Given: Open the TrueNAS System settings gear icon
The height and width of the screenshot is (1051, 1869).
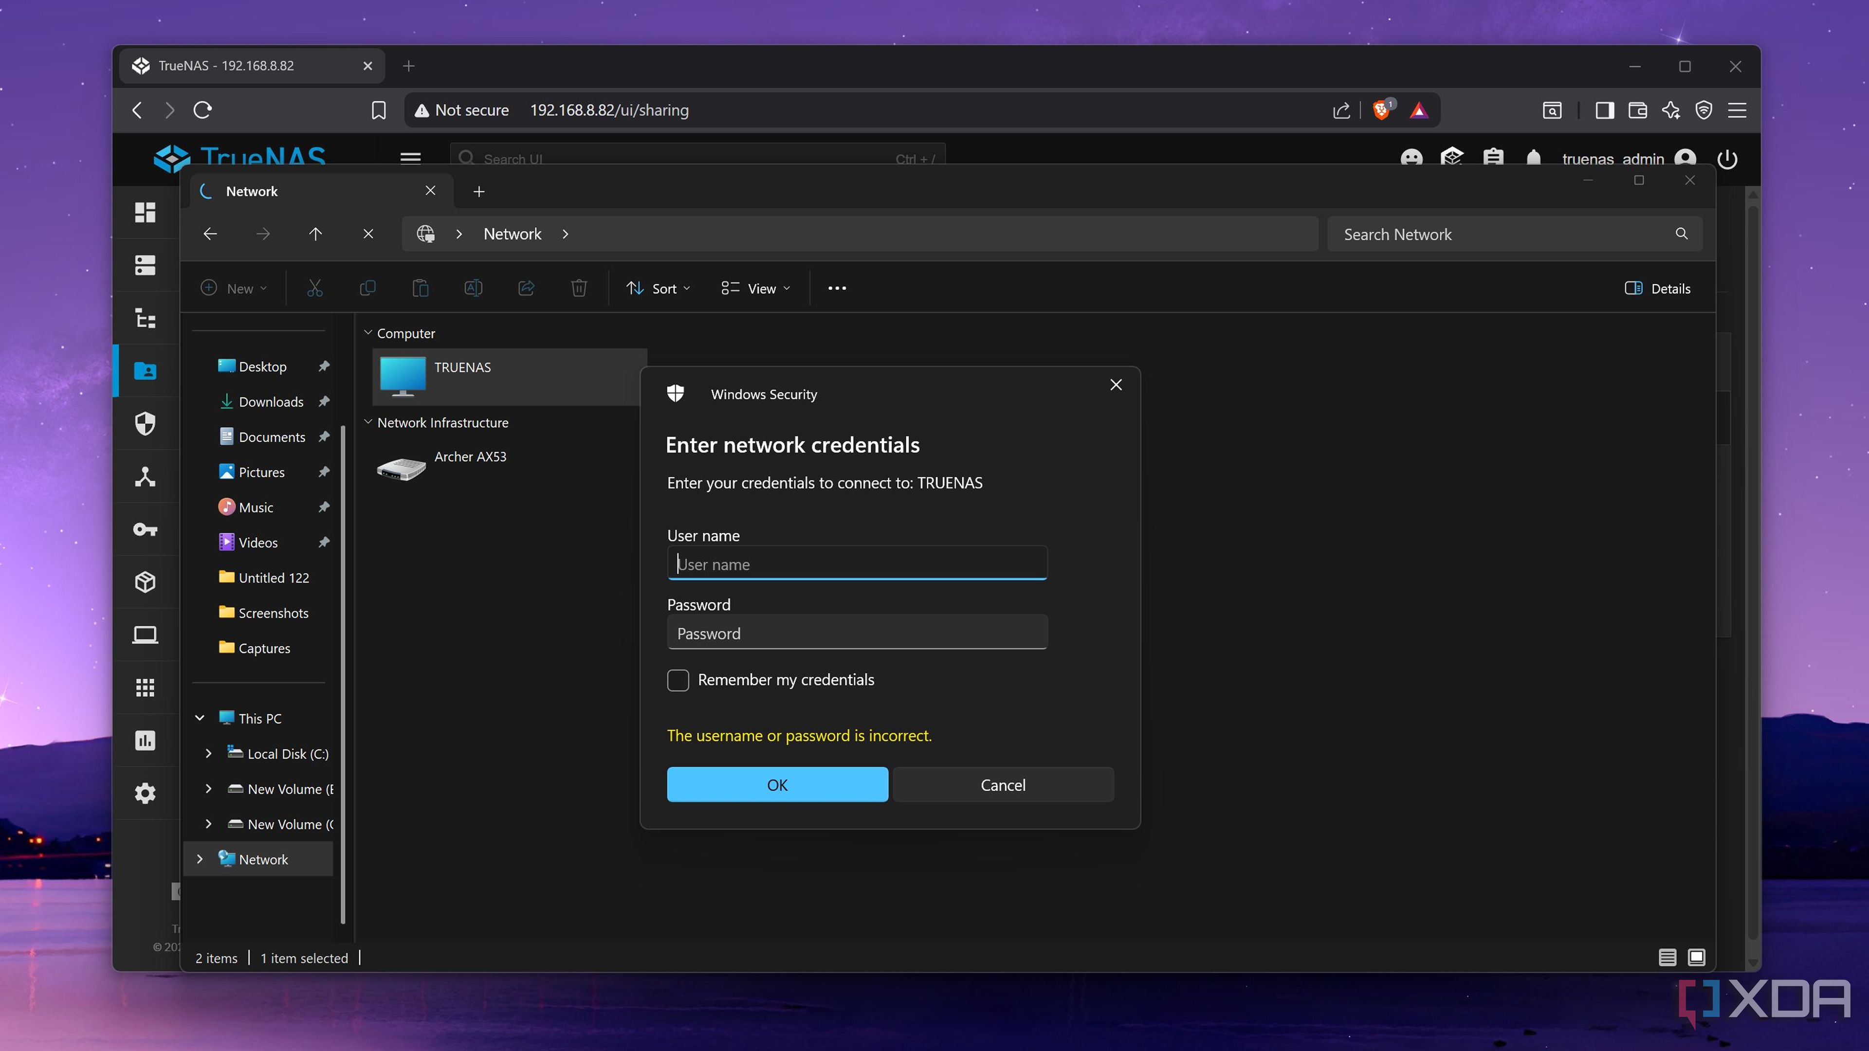Looking at the screenshot, I should tap(145, 793).
